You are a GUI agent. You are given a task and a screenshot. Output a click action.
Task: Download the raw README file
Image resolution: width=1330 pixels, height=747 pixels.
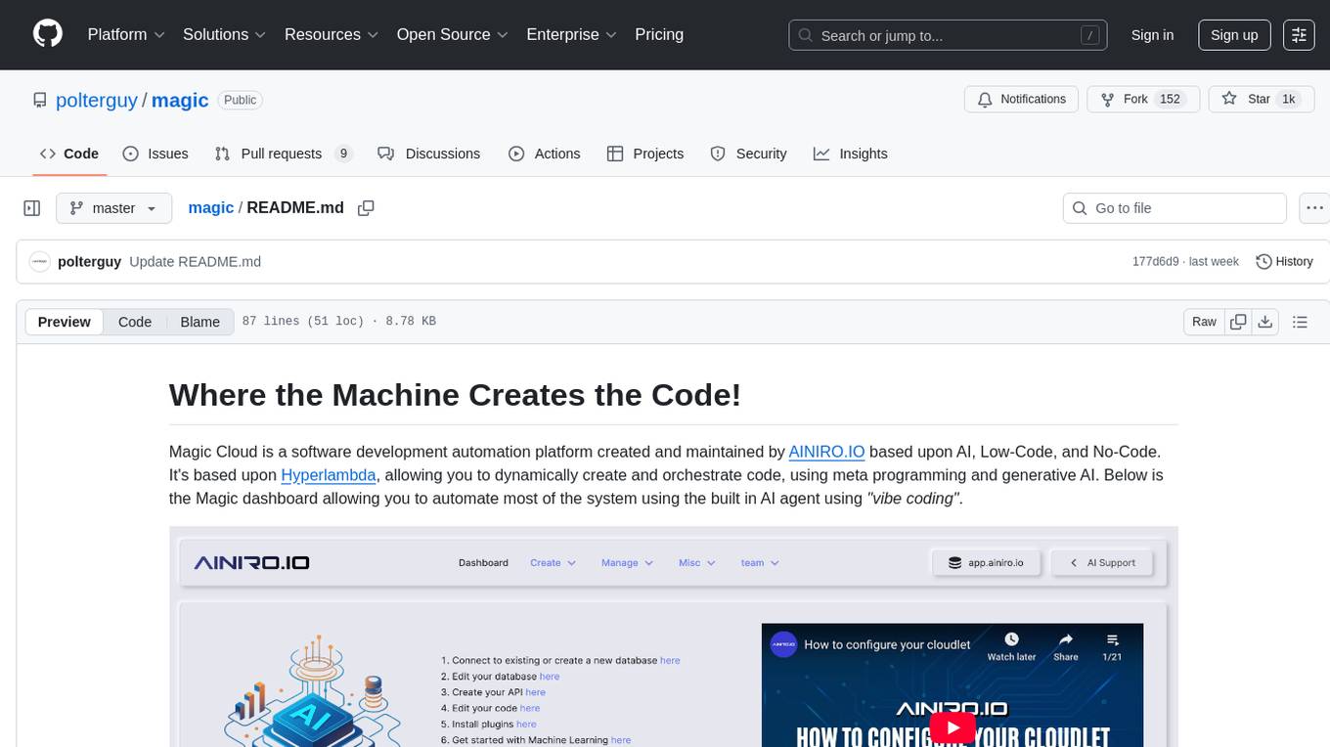[x=1264, y=322]
